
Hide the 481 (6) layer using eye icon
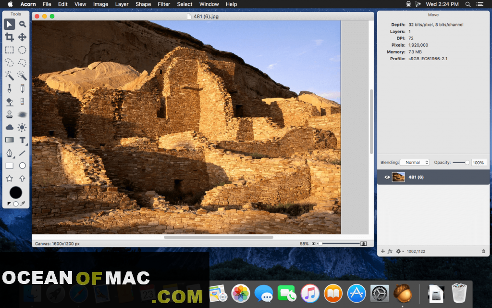387,177
